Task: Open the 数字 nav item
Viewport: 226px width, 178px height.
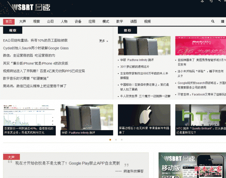Action: [x=120, y=21]
